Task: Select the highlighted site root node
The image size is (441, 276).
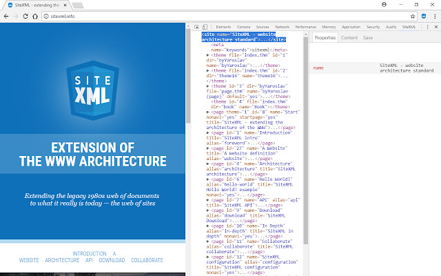Action: coord(243,37)
